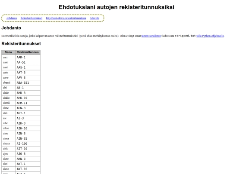The height and width of the screenshot is (174, 233).
Task: Go to the Alaviite link
Action: (94, 18)
